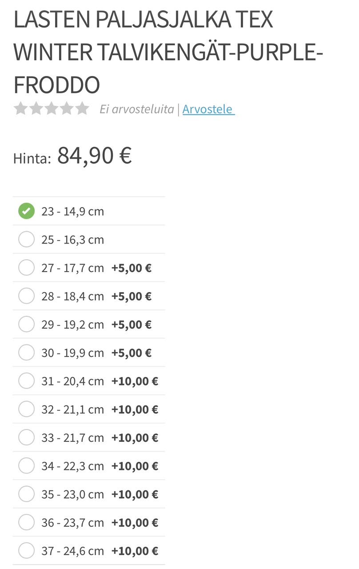Select size 29 - 19,2 cm
This screenshot has width=359, height=569.
coord(27,325)
